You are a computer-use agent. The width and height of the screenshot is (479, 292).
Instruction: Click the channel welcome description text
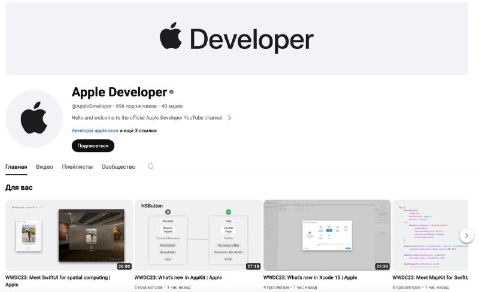pyautogui.click(x=147, y=118)
